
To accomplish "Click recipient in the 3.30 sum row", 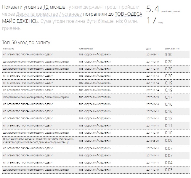I will coord(95,54).
